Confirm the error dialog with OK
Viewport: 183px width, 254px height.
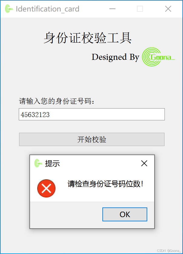[125, 214]
